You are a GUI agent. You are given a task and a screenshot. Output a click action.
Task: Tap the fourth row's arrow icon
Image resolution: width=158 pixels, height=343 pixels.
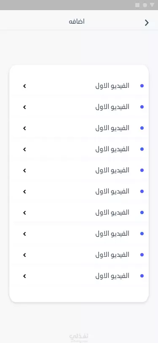25,150
